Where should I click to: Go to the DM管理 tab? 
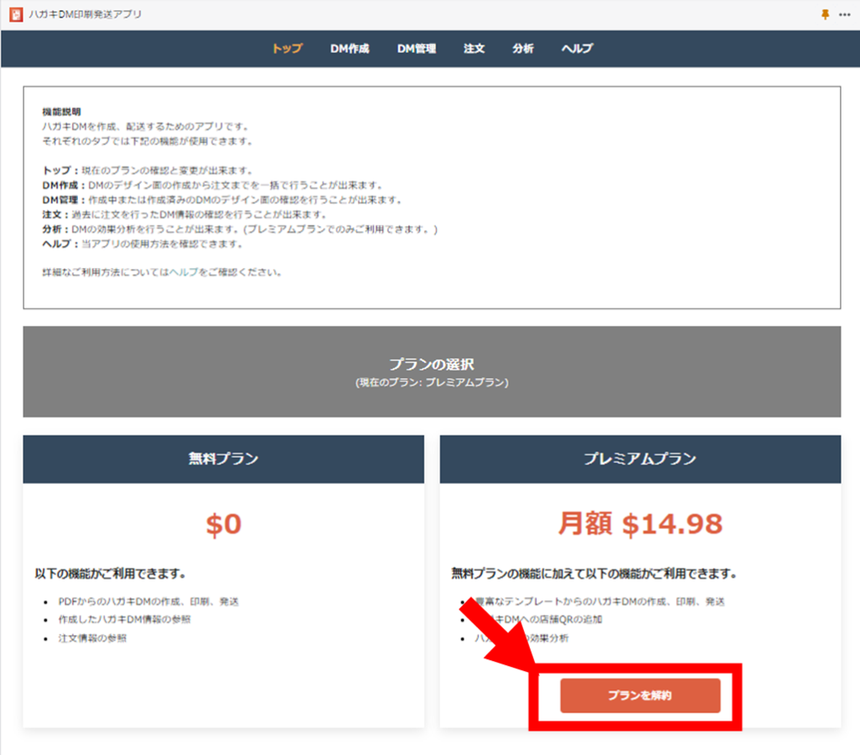[x=417, y=49]
